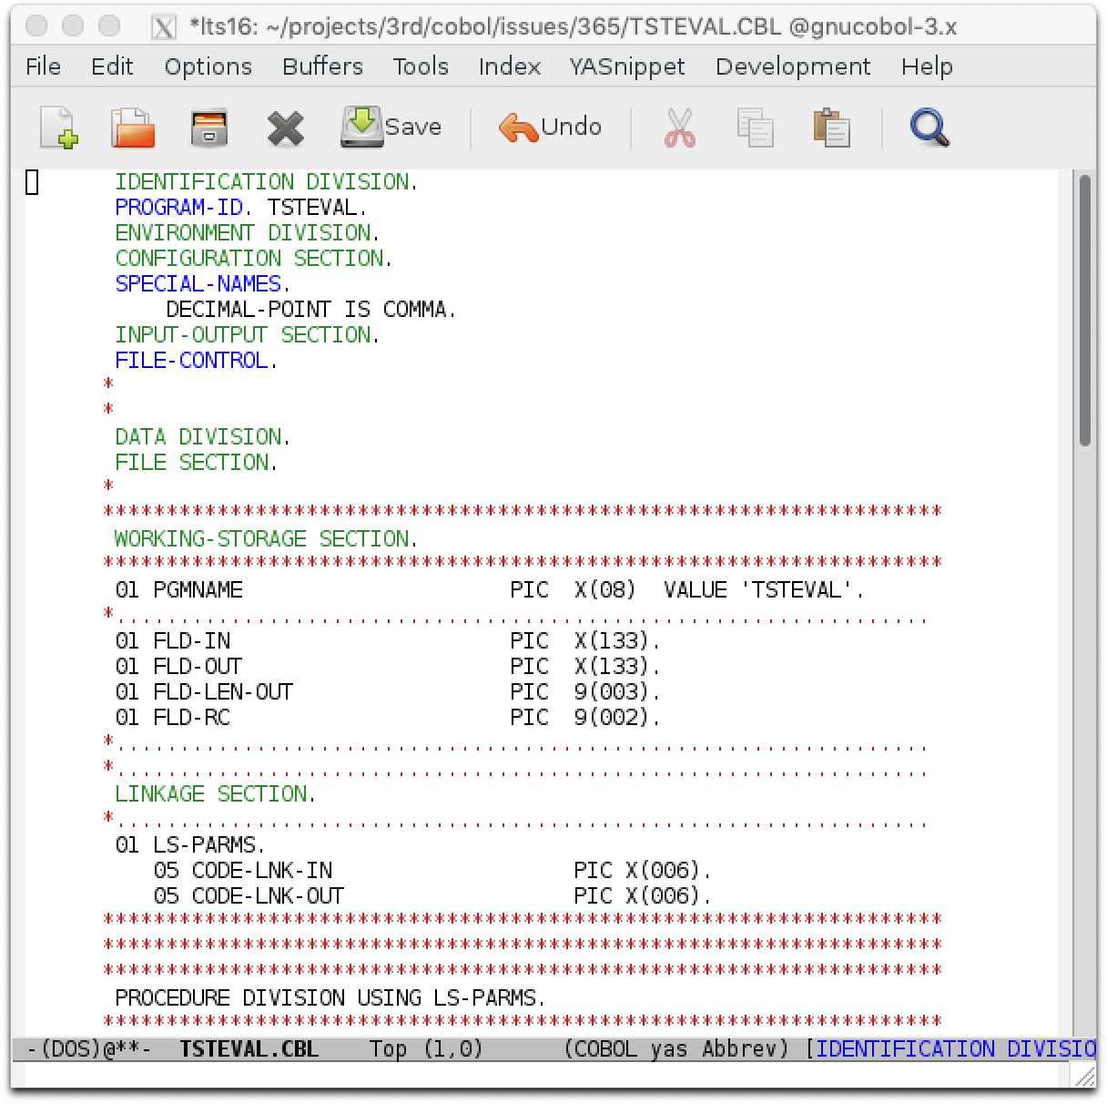Create a new file using the toolbar
Image resolution: width=1107 pixels, height=1104 pixels.
tap(57, 128)
